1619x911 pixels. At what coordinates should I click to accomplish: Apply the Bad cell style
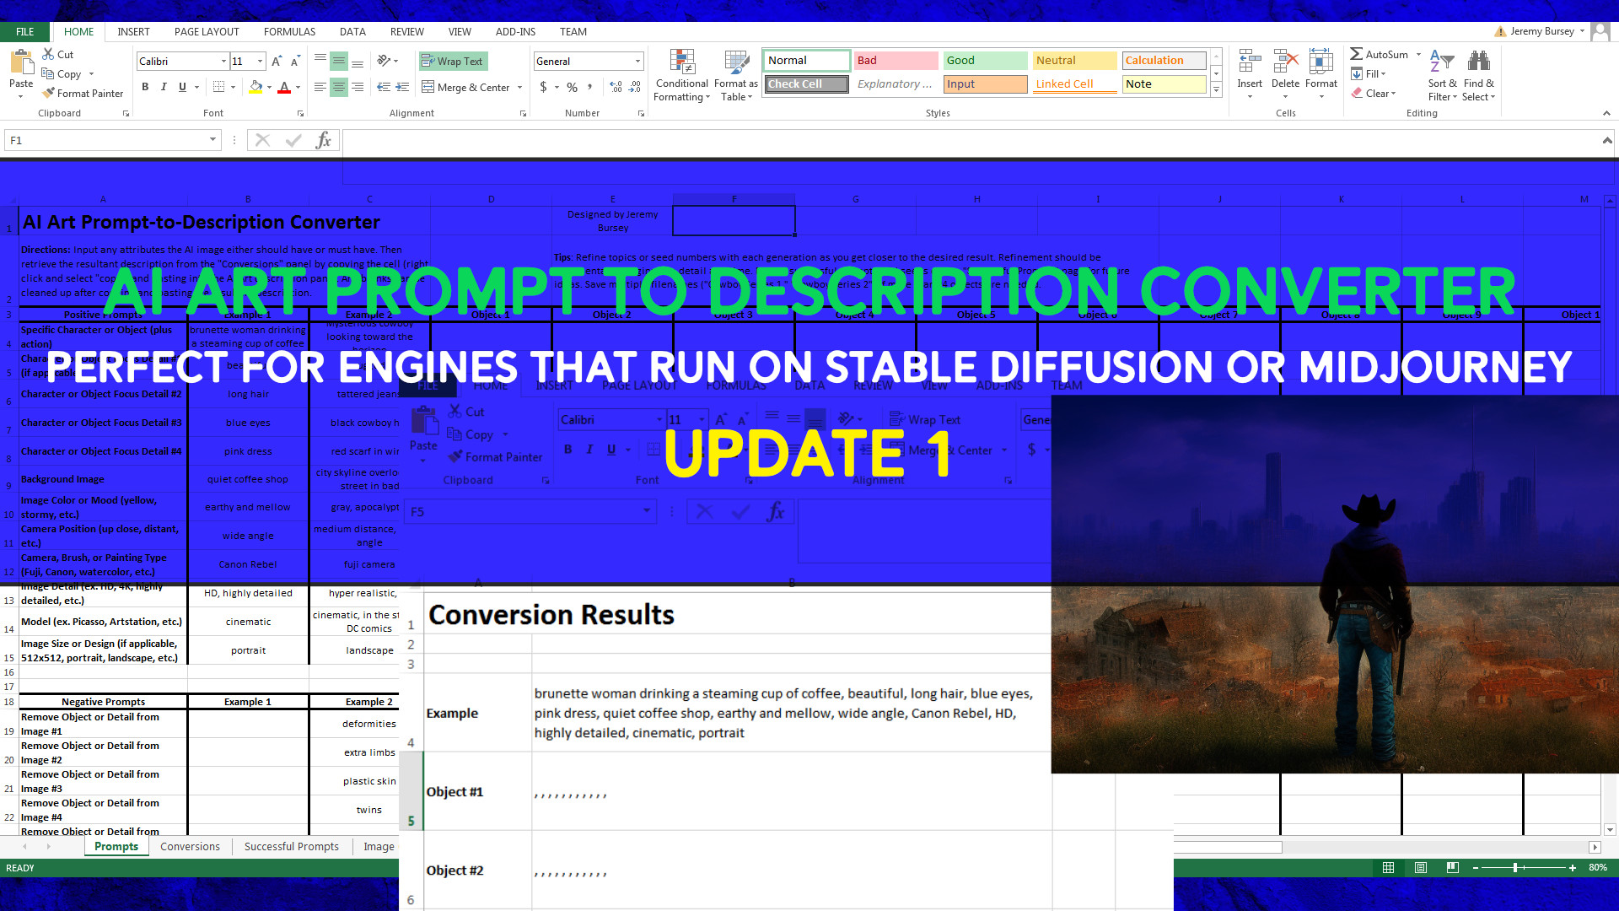point(895,60)
